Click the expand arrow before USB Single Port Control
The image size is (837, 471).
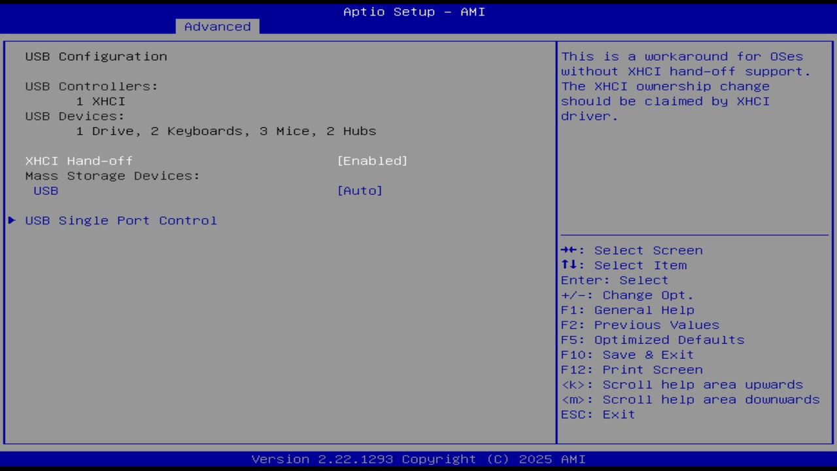[x=11, y=220]
